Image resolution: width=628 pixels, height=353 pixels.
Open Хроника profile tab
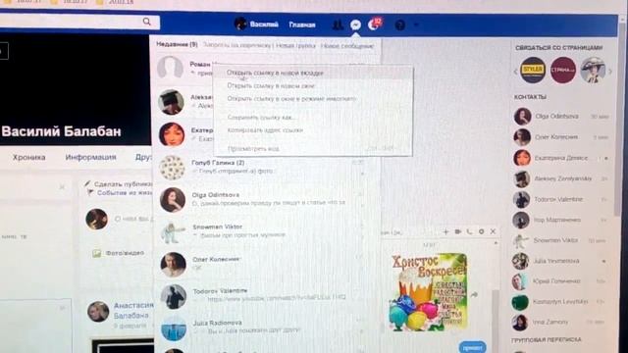[28, 157]
